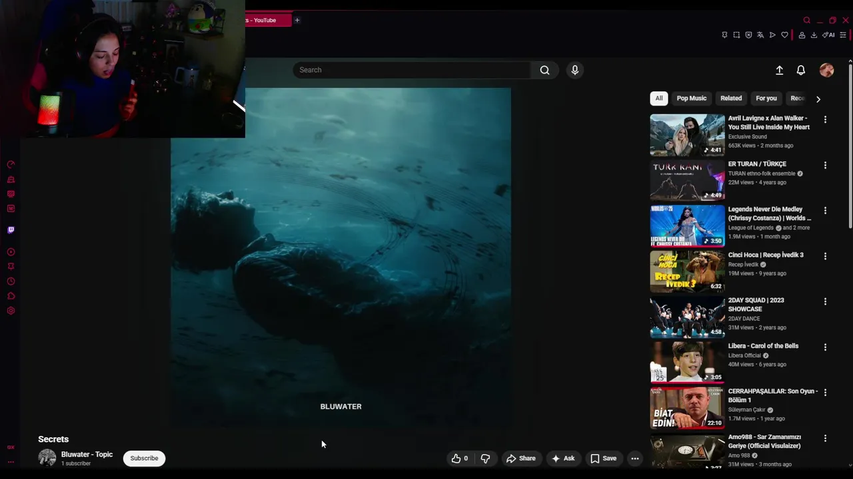Click the YouTube search magnifier button
853x479 pixels.
point(545,70)
